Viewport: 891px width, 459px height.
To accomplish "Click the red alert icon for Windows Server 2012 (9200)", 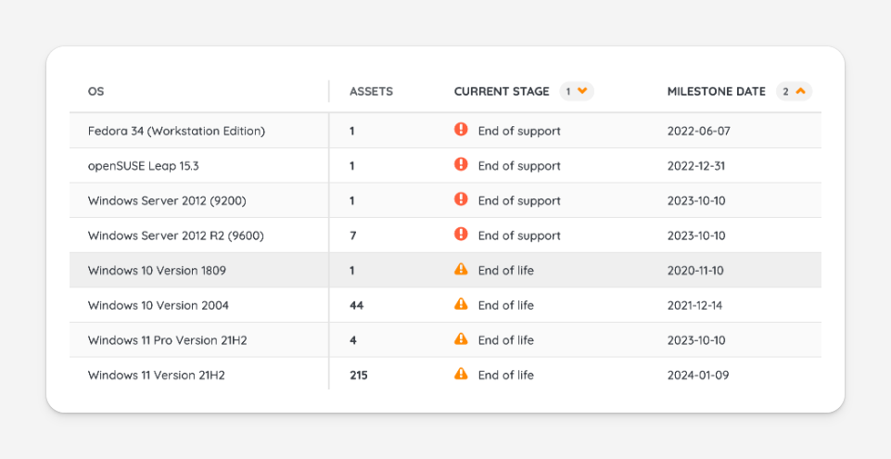I will click(461, 199).
